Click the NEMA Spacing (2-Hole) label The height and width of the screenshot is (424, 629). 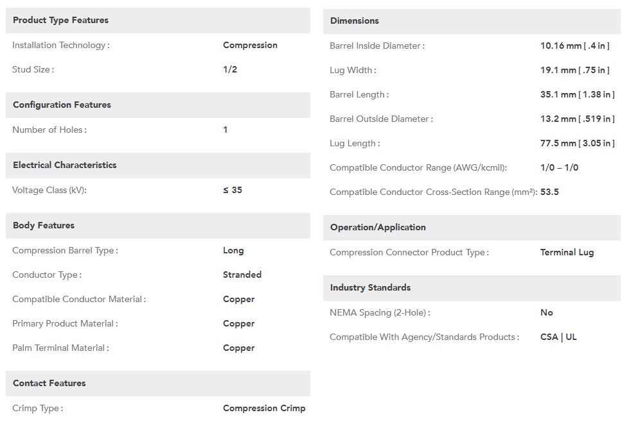[x=380, y=312]
